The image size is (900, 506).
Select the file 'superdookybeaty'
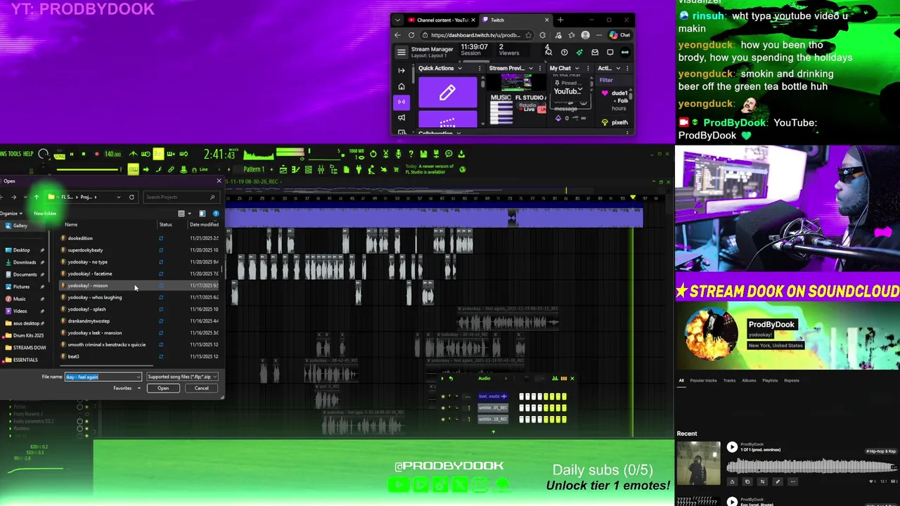85,250
